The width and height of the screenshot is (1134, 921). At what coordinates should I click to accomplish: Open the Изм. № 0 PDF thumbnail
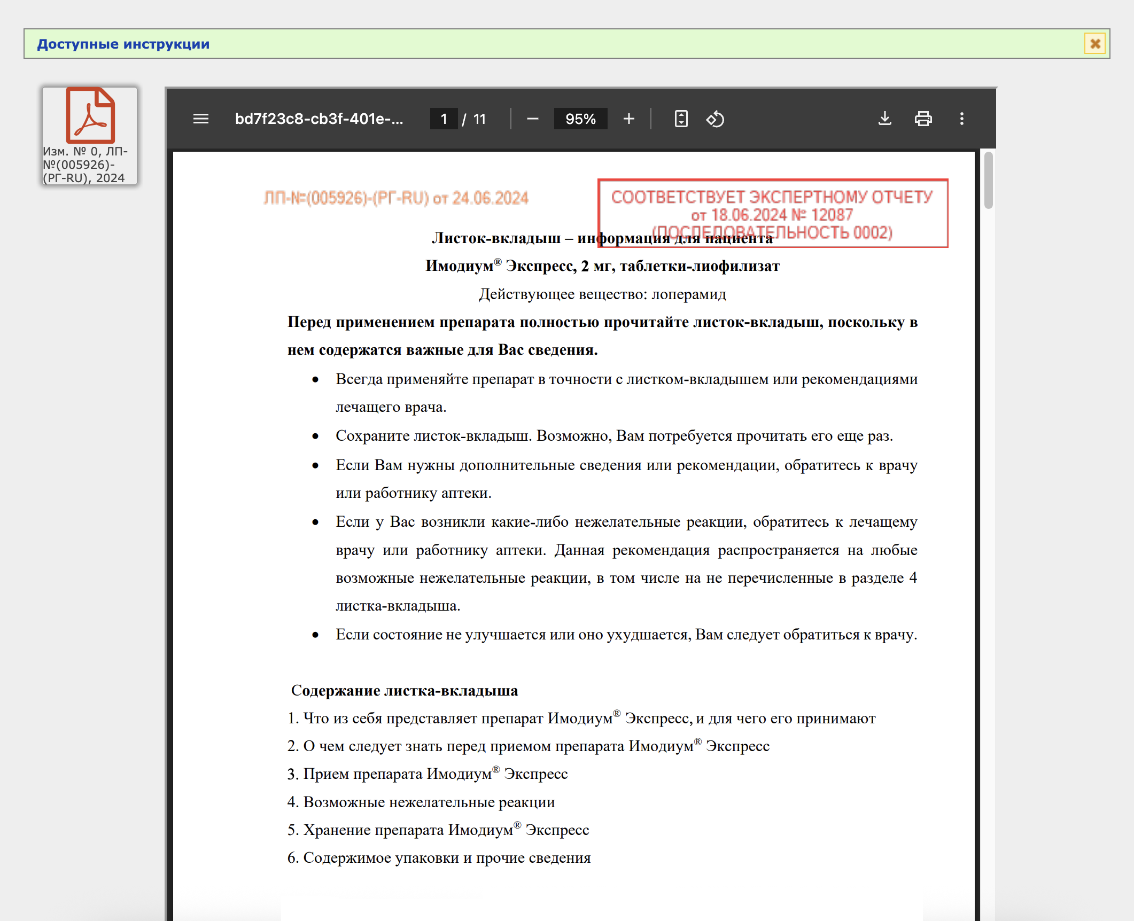tap(90, 136)
